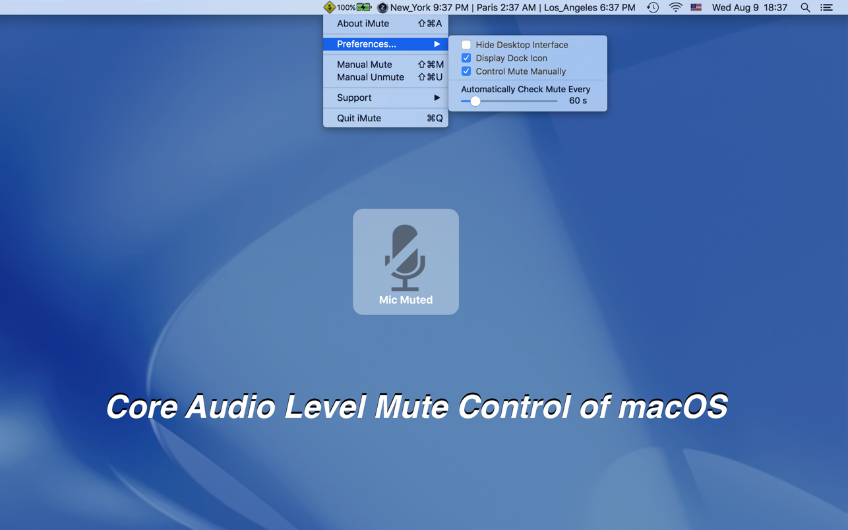Click the Mic Muted label
The height and width of the screenshot is (530, 848).
[406, 300]
